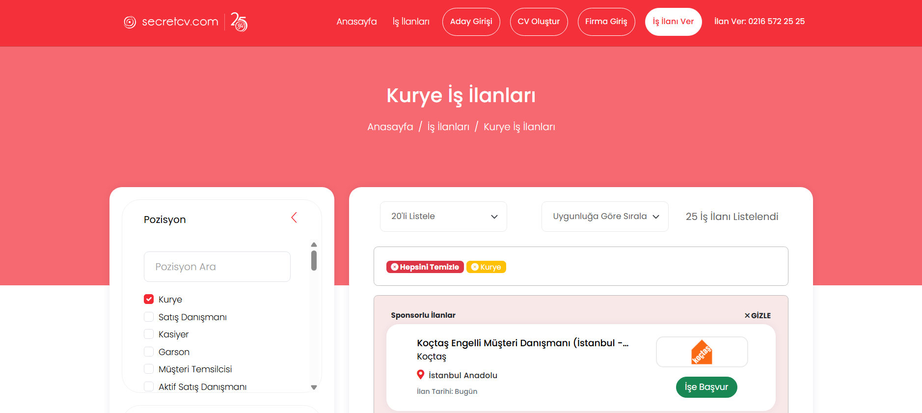Uncheck the Kurye position checkbox
Screen dimensions: 922x413
149,299
